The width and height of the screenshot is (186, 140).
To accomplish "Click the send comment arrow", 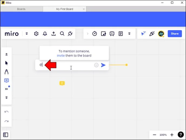I will 103,65.
